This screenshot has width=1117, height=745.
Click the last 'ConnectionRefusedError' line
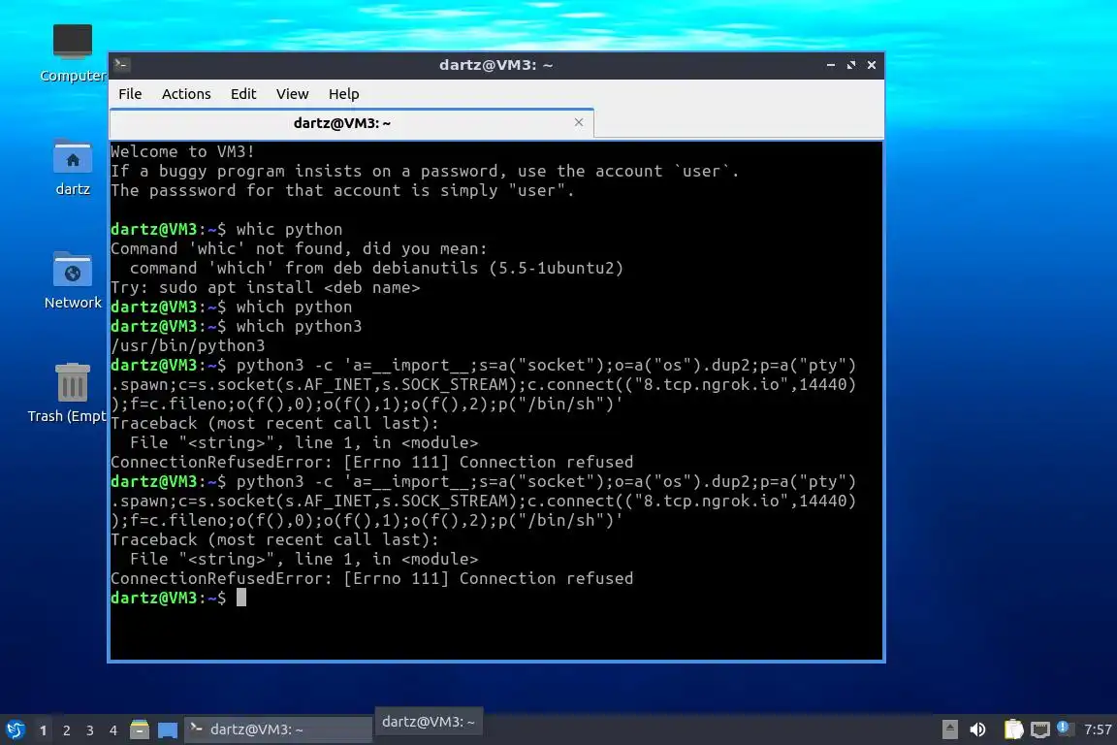tap(372, 578)
